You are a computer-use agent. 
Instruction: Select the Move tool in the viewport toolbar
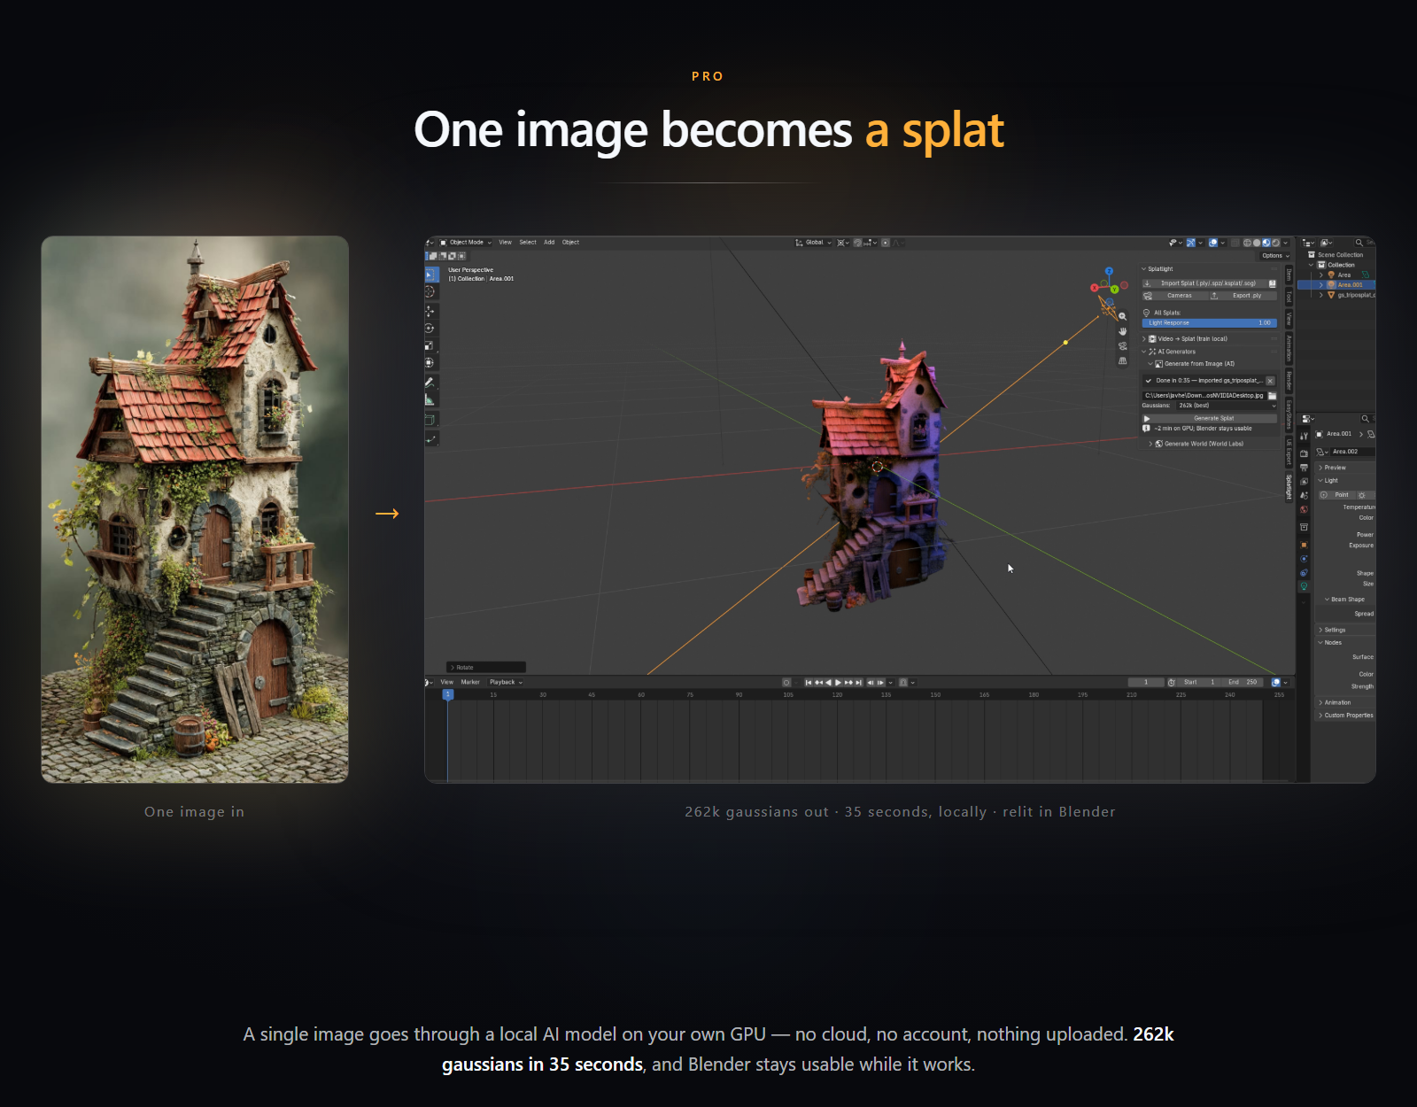pyautogui.click(x=431, y=311)
